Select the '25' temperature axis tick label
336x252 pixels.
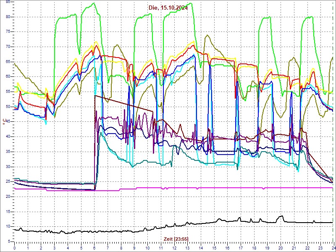pos(8,182)
